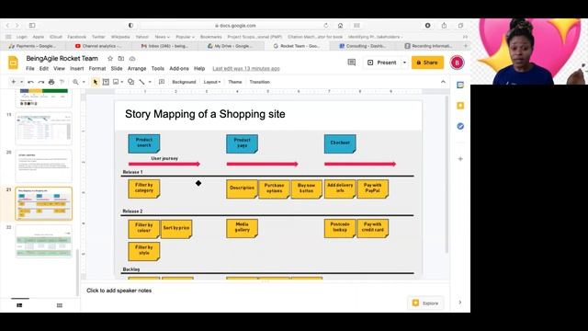
Task: Click the Add comment toolbar icon
Action: 162,82
